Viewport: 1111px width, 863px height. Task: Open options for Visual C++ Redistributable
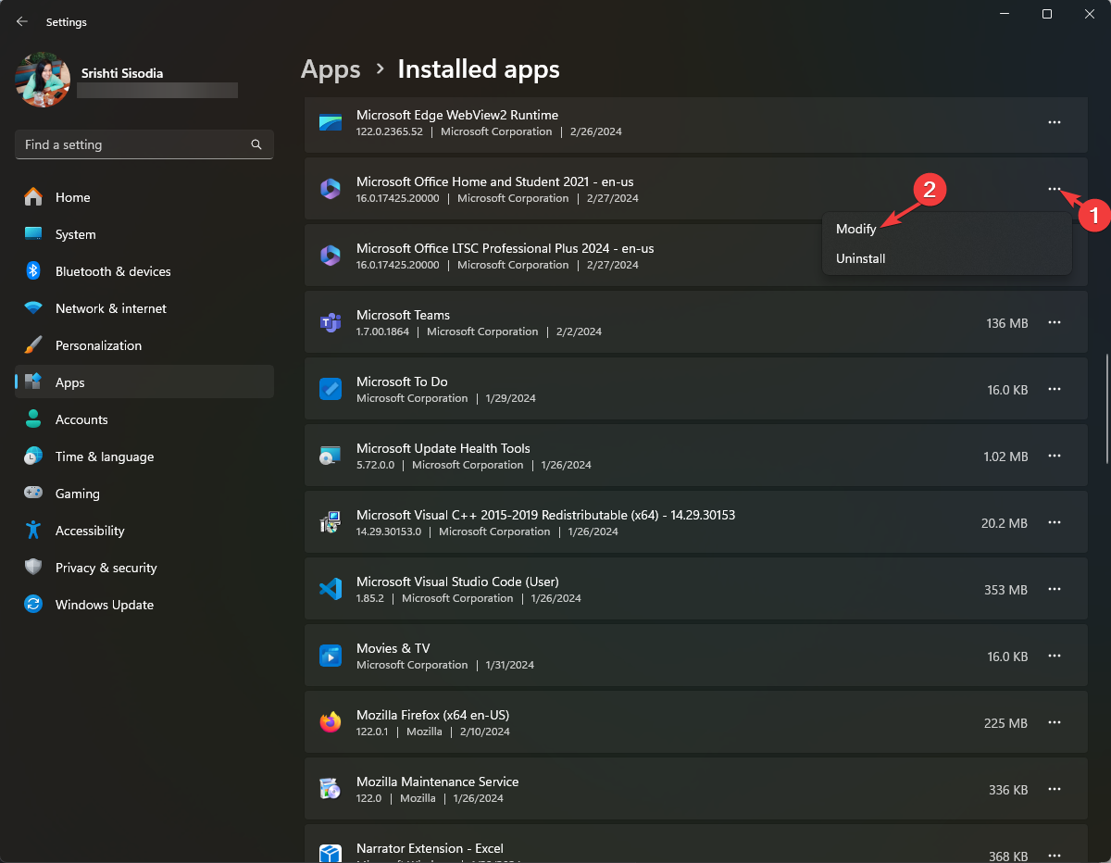[x=1054, y=522]
